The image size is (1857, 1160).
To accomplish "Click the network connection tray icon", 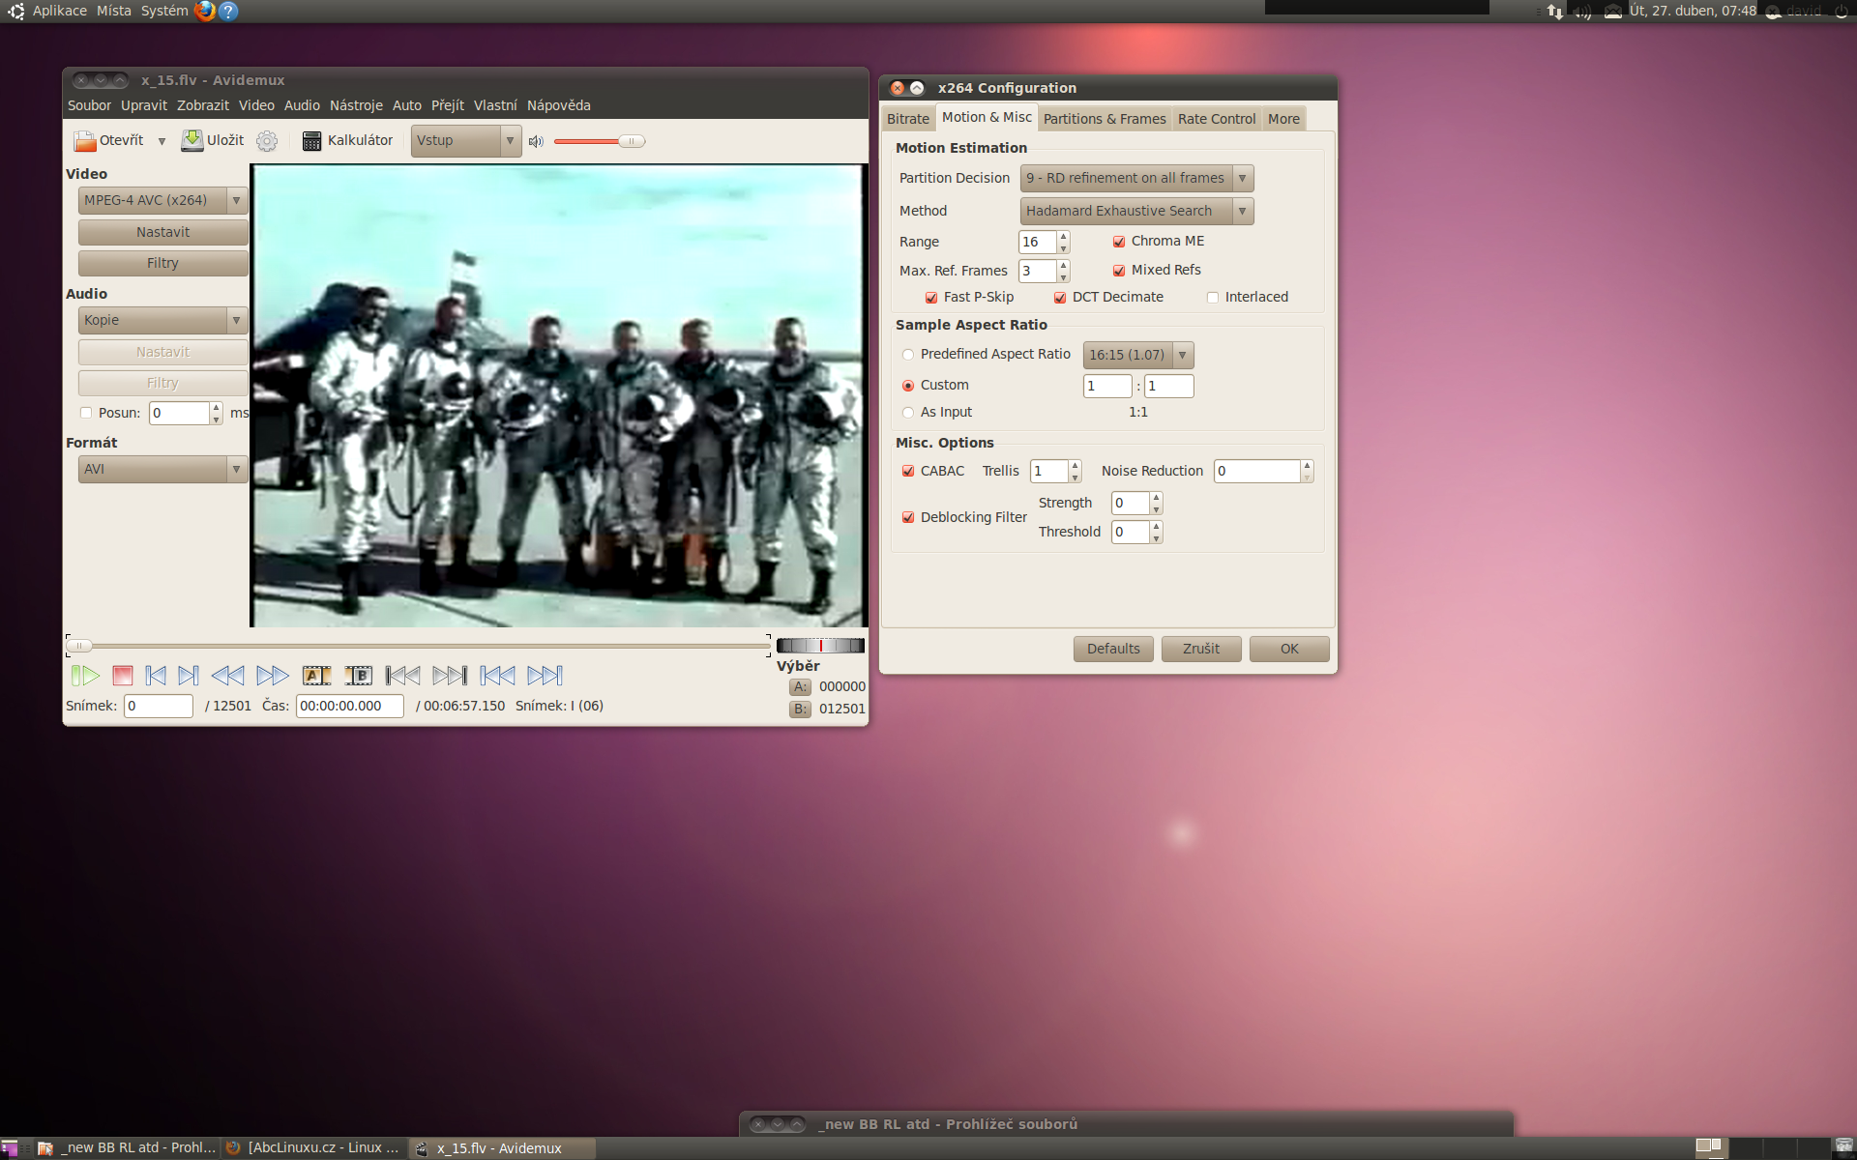I will pyautogui.click(x=1554, y=12).
